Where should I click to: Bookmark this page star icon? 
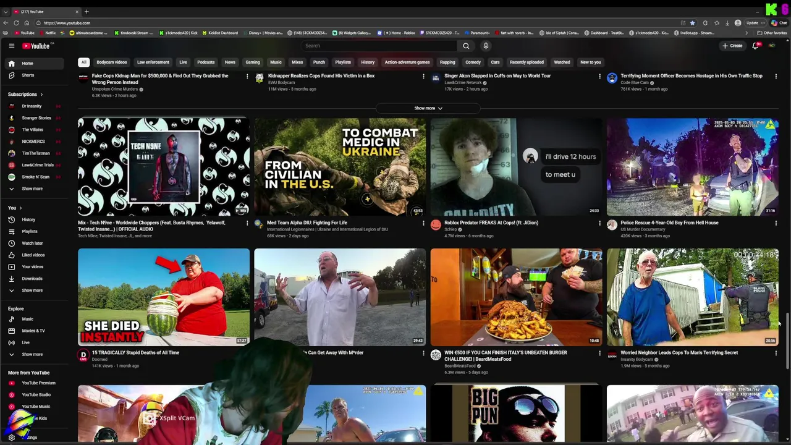692,23
